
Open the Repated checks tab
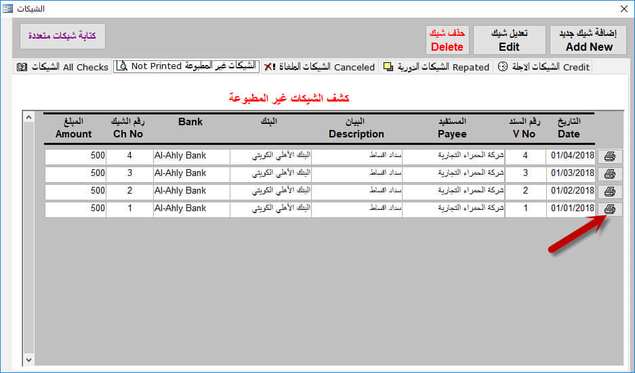point(436,67)
